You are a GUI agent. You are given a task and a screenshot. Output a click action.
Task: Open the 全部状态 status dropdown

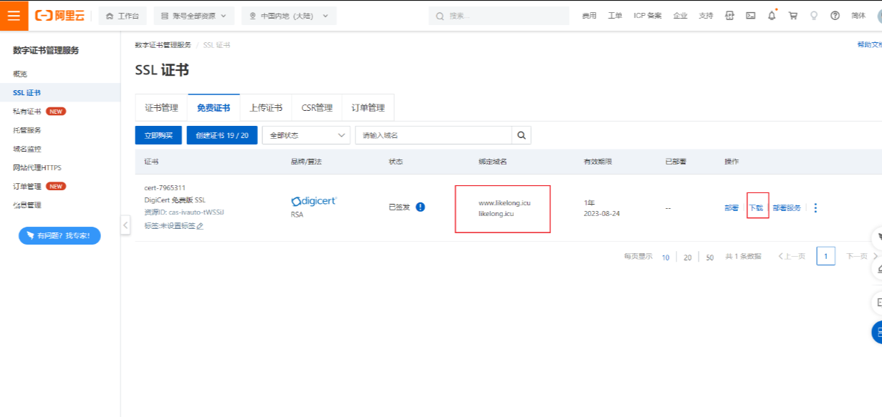pyautogui.click(x=306, y=135)
